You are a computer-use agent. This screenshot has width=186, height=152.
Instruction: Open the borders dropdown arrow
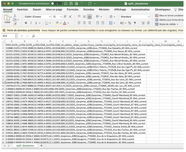(x=50, y=23)
